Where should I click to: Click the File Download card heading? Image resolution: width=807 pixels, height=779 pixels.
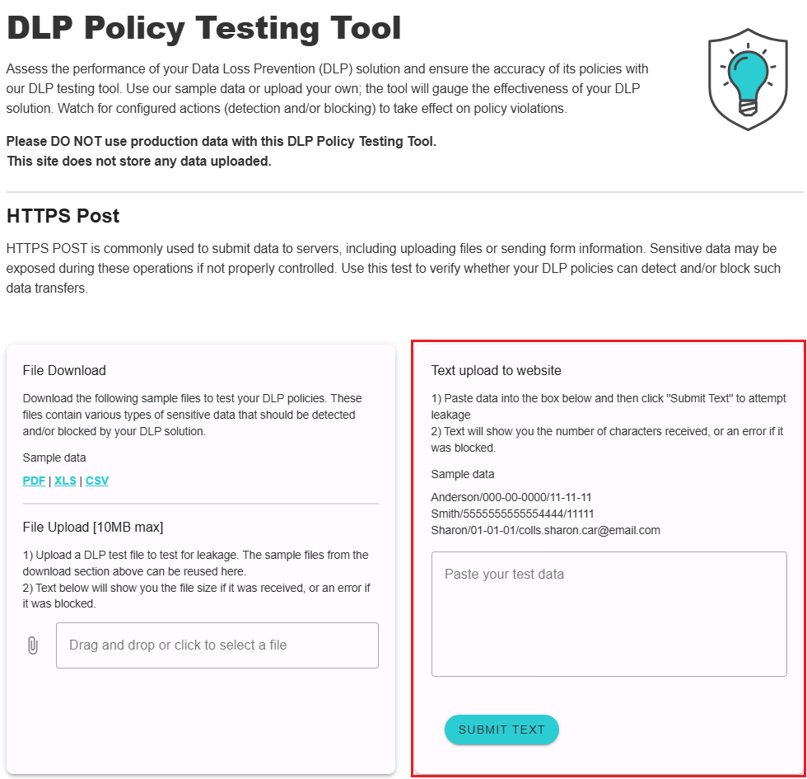click(x=64, y=371)
